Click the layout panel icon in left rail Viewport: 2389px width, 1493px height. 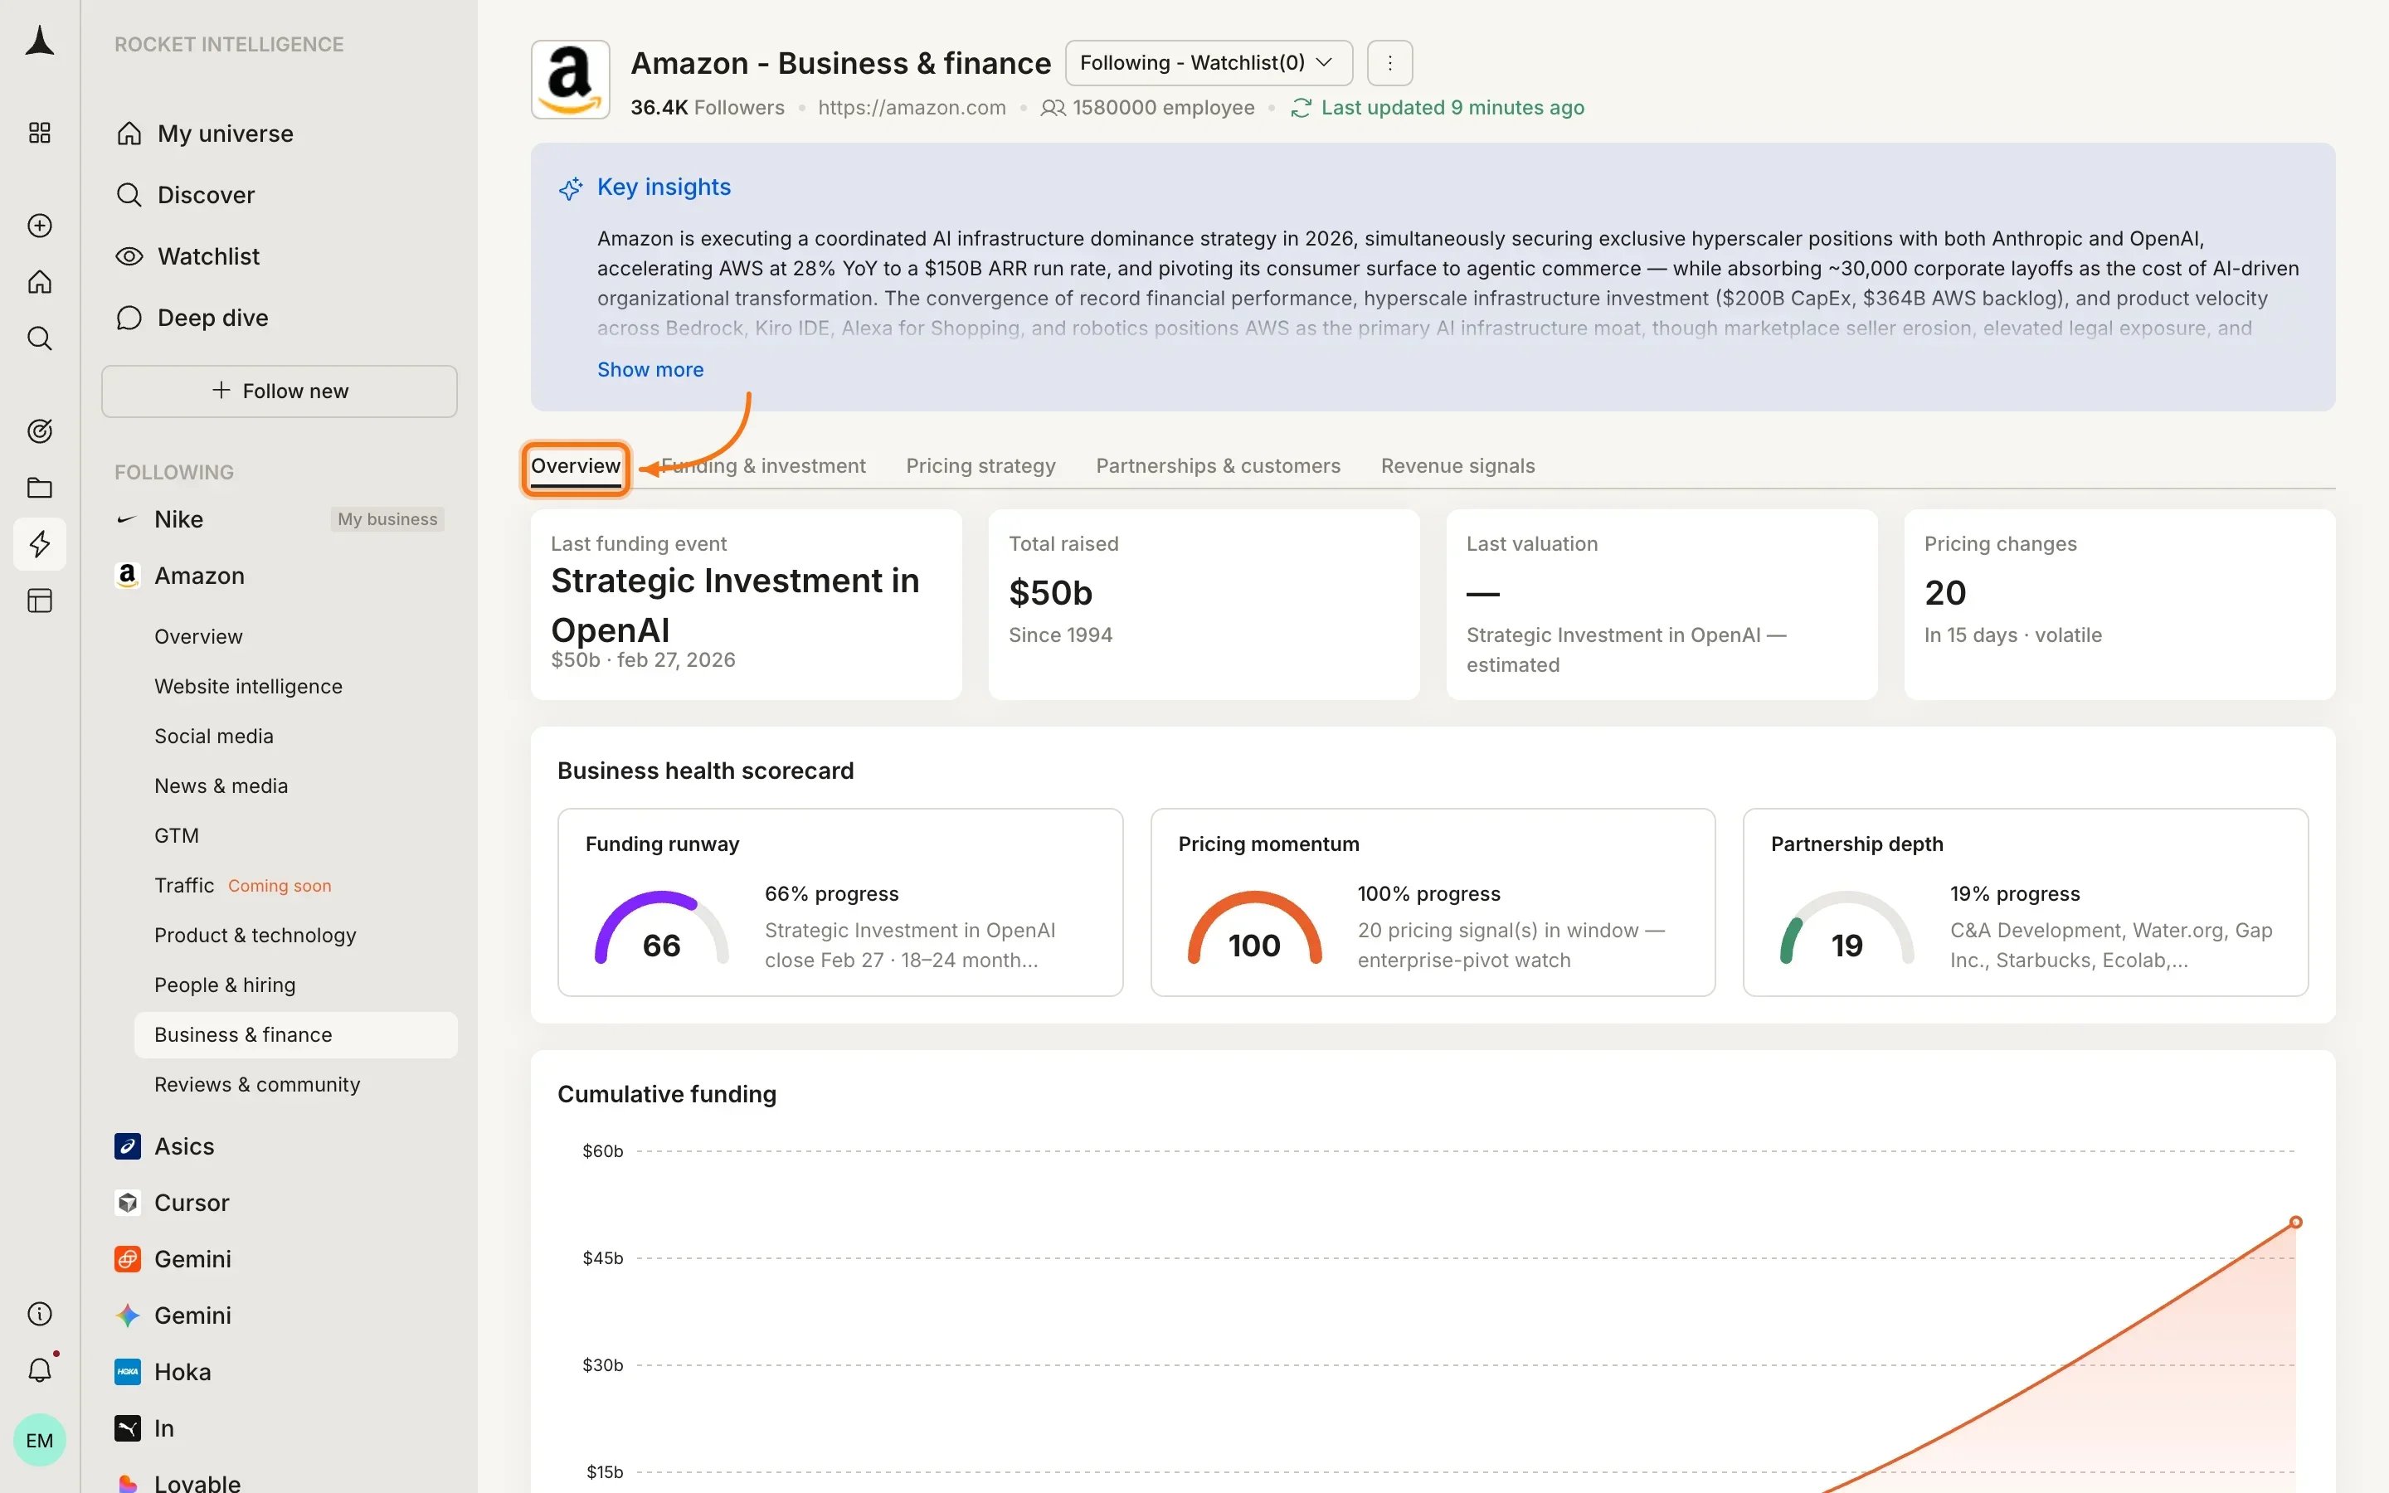40,601
